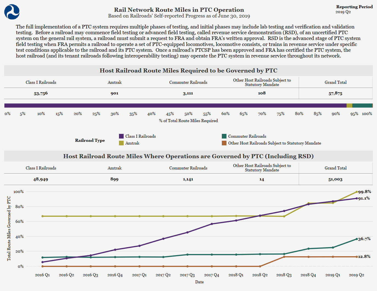The width and height of the screenshot is (377, 291).
Task: Select the Reporting Period 2019 Q2 value
Action: point(343,12)
